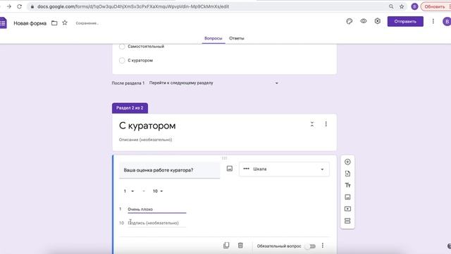Open question more options menu

coord(323,246)
